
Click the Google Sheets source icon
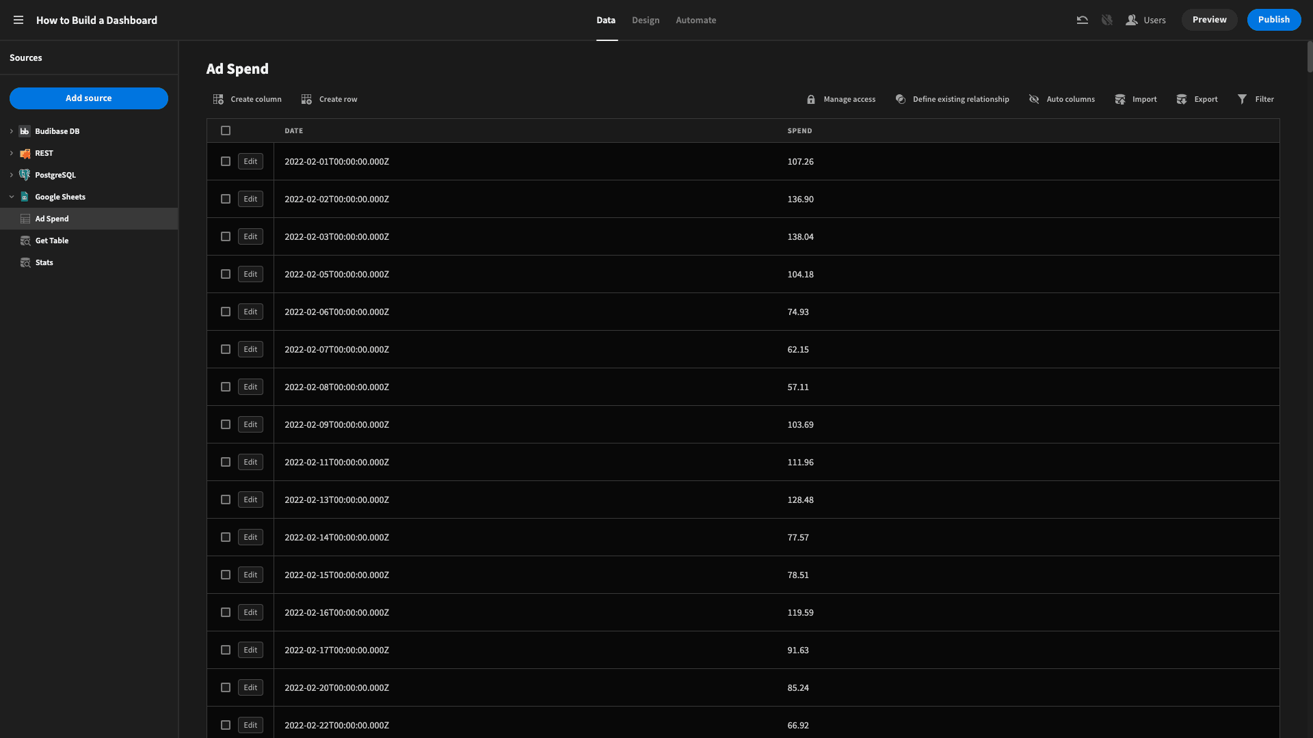(25, 197)
